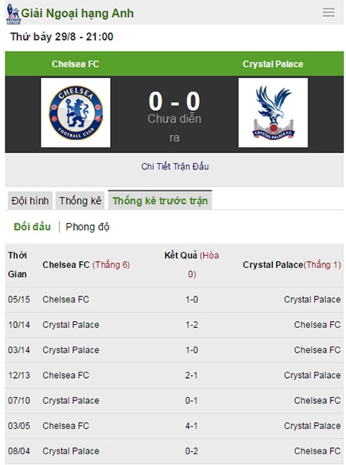
Task: Open the hamburger menu icon
Action: [x=328, y=12]
